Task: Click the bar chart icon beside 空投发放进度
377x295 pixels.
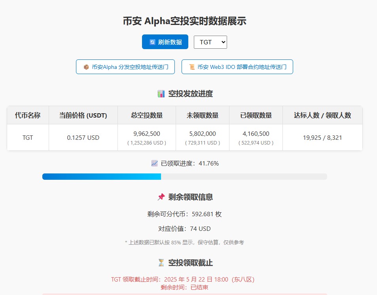Action: tap(161, 94)
